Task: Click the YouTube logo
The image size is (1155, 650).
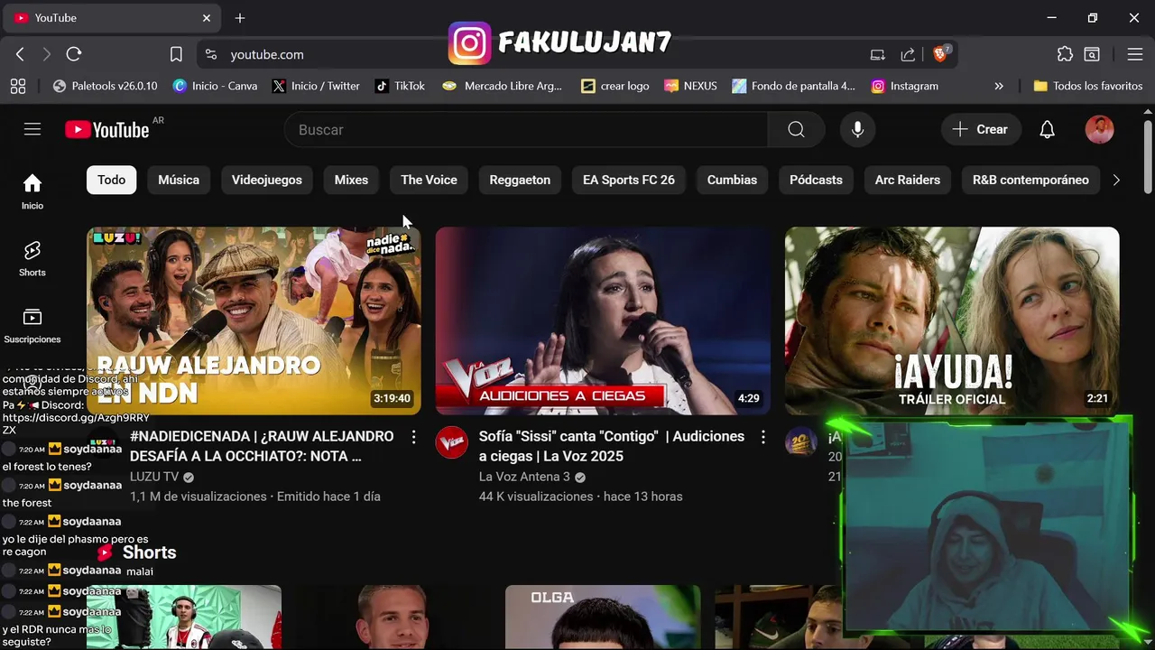Action: [107, 129]
